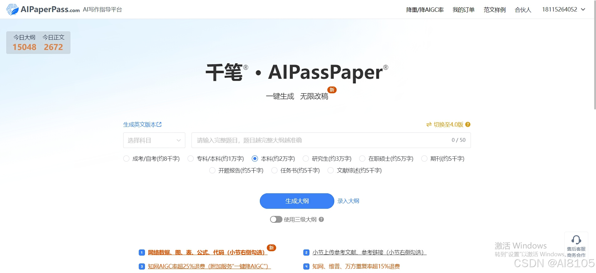Image resolution: width=596 pixels, height=273 pixels.
Task: Open 知网、维普、万方重复率超15%退费 link
Action: (356, 266)
